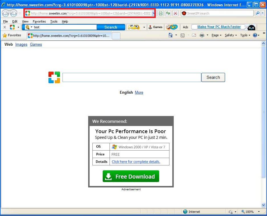The image size is (267, 216).
Task: Click the Images link at page top
Action: pyautogui.click(x=21, y=45)
